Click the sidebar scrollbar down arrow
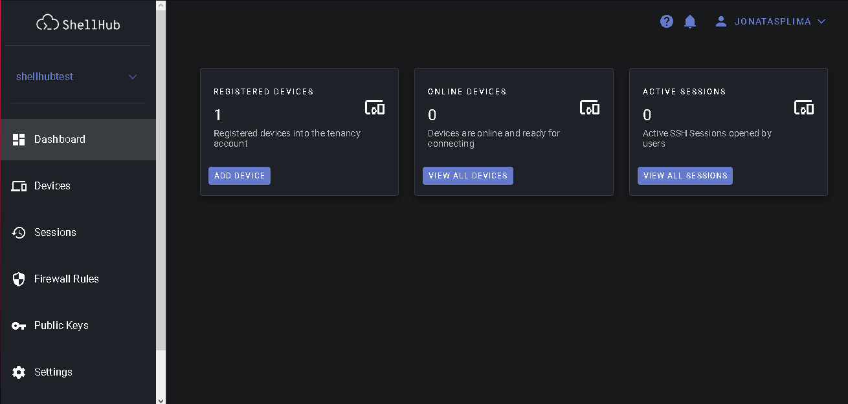The image size is (848, 404). (161, 399)
